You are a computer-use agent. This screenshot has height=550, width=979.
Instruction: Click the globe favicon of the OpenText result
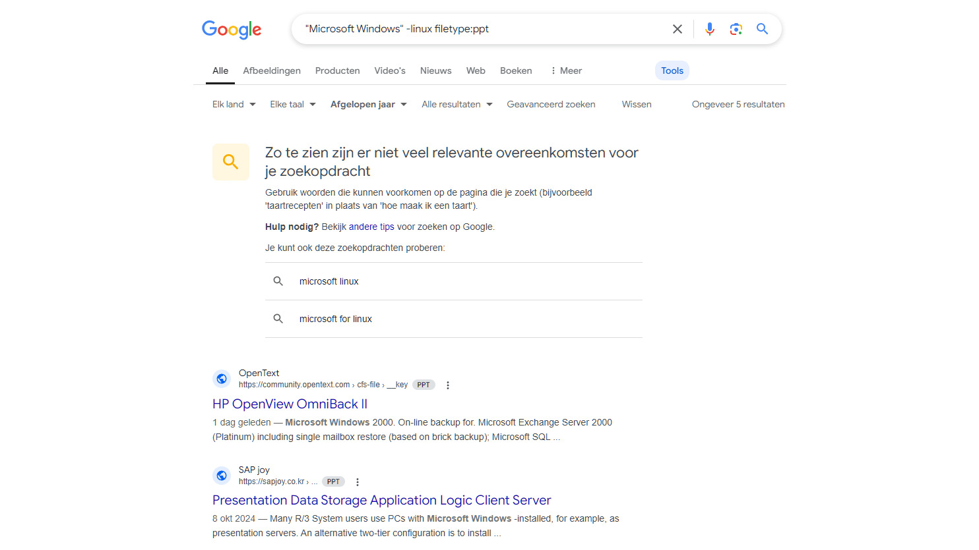coord(222,379)
